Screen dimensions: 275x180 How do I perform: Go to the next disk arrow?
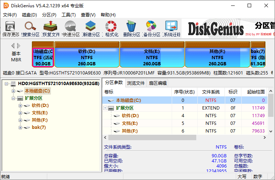click(19, 46)
